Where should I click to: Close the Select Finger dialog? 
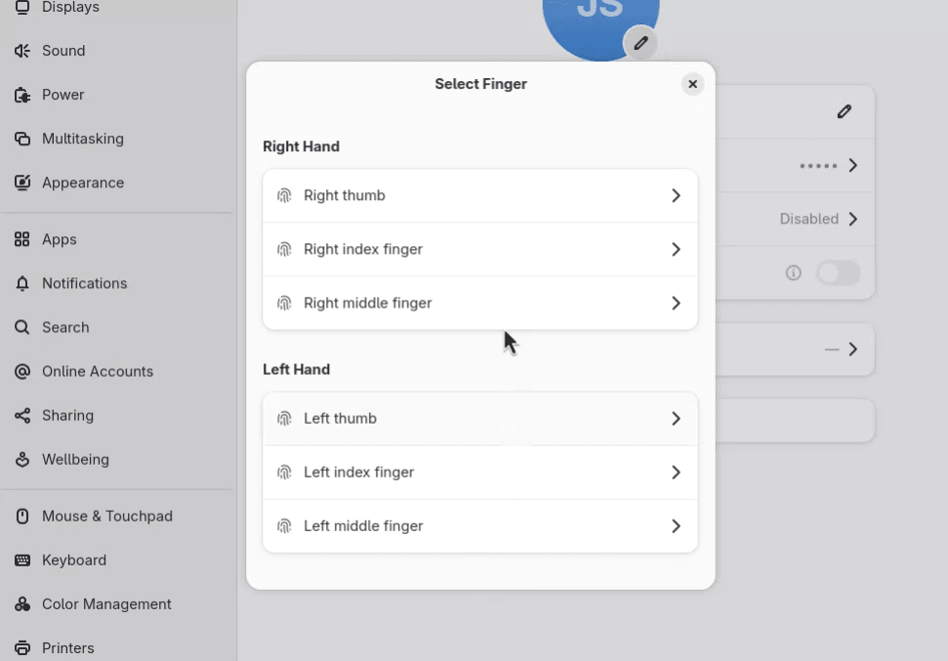[693, 84]
